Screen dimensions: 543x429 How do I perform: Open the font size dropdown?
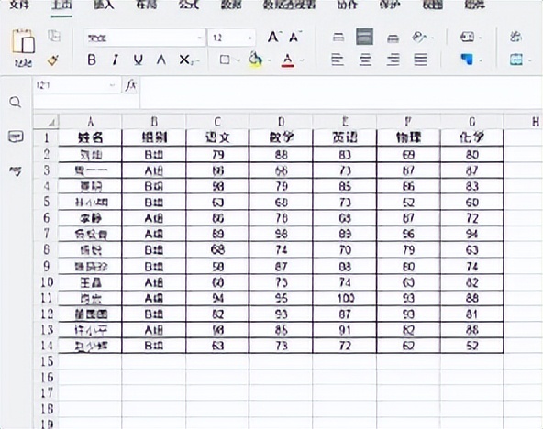point(250,38)
